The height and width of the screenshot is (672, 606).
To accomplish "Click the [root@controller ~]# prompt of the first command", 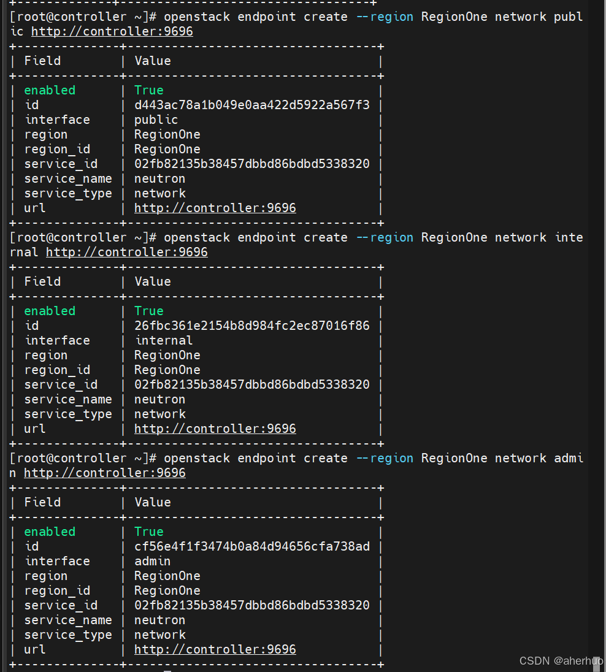I will [83, 17].
